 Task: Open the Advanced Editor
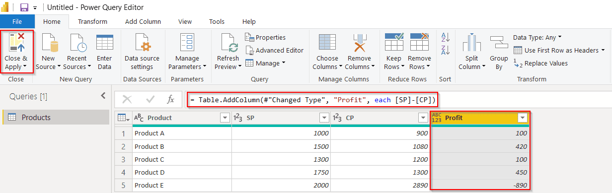pos(274,50)
